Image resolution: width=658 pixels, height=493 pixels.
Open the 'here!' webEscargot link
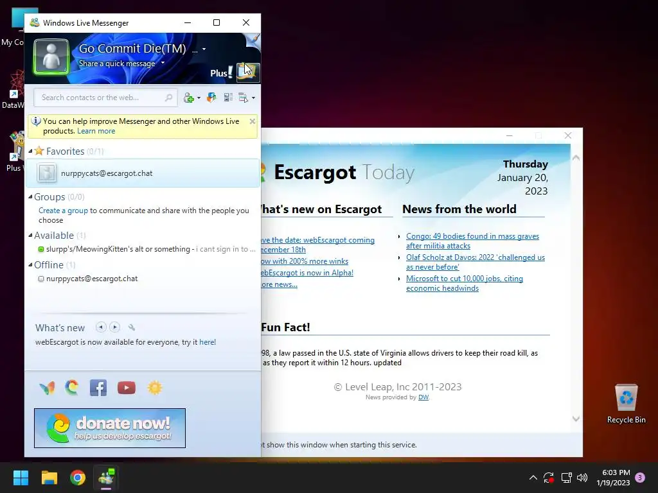pyautogui.click(x=208, y=342)
